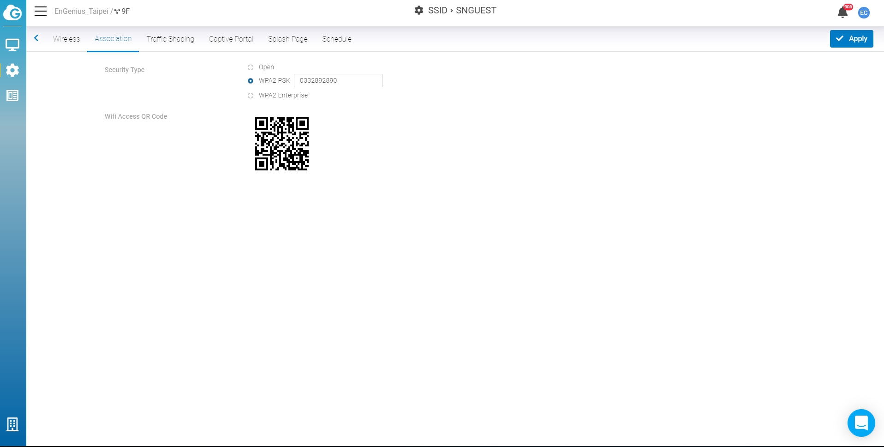Apply the SSID settings
884x447 pixels.
coord(851,39)
